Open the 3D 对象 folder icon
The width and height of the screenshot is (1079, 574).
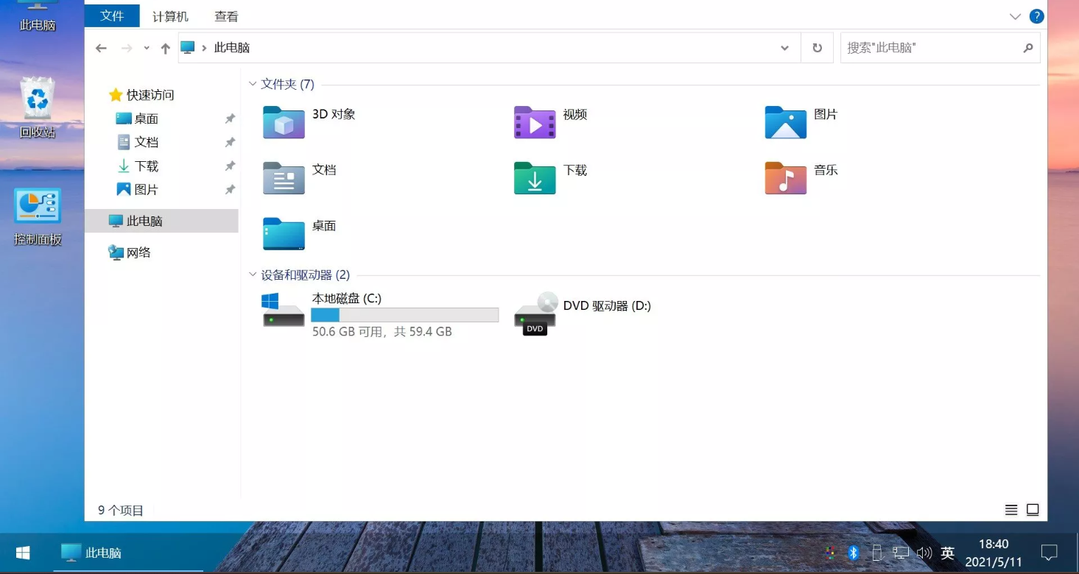(x=284, y=122)
